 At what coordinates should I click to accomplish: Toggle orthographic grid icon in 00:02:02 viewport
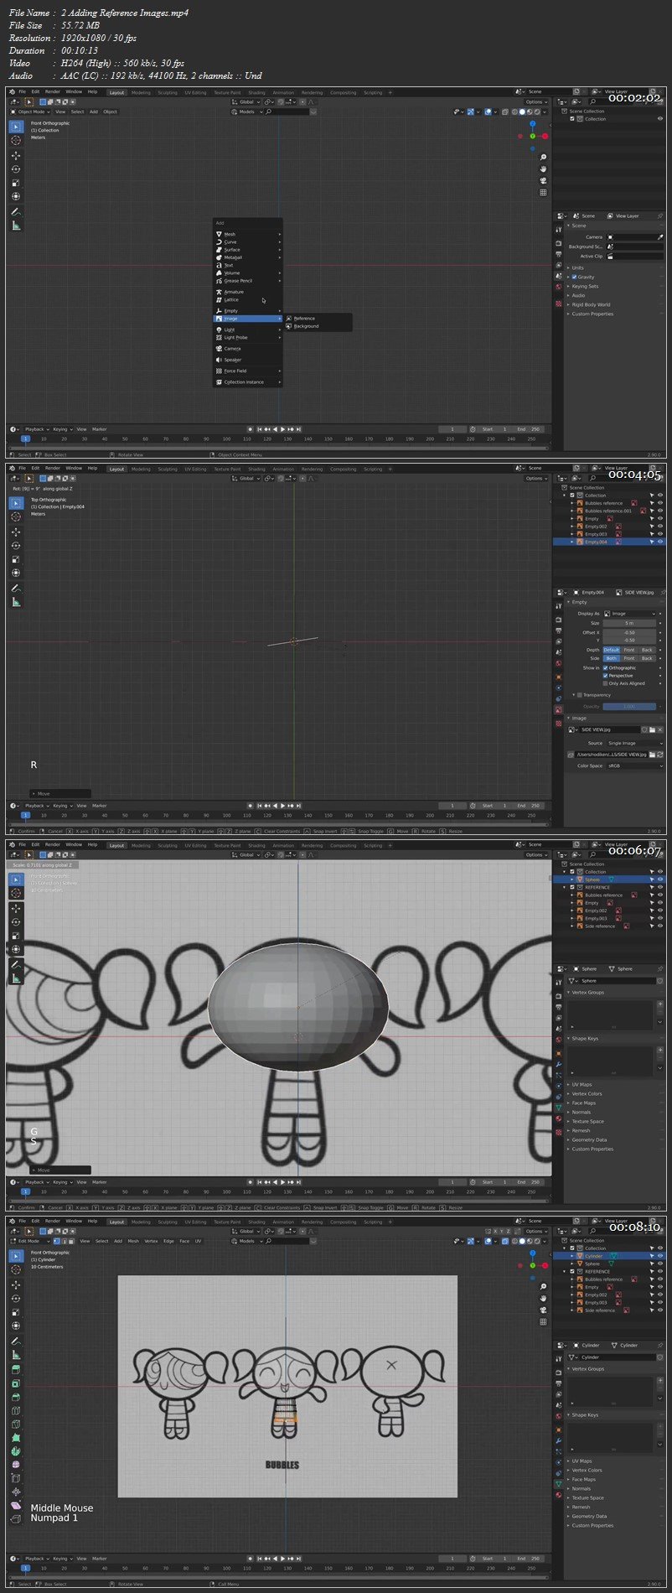click(543, 192)
